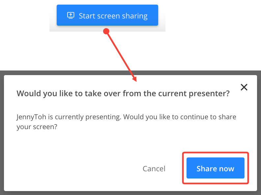Viewport: 261px width, 195px height.
Task: Click the red dot below the button
Action: [x=106, y=31]
